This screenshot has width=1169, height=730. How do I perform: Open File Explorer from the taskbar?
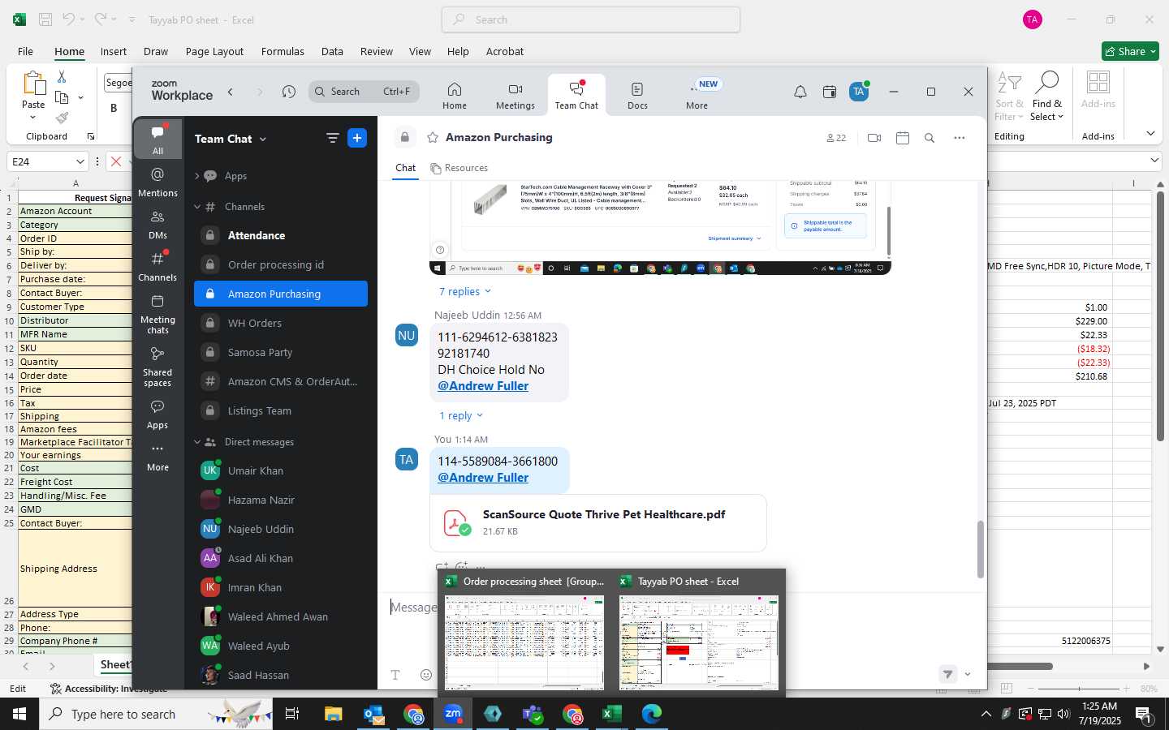(x=334, y=714)
